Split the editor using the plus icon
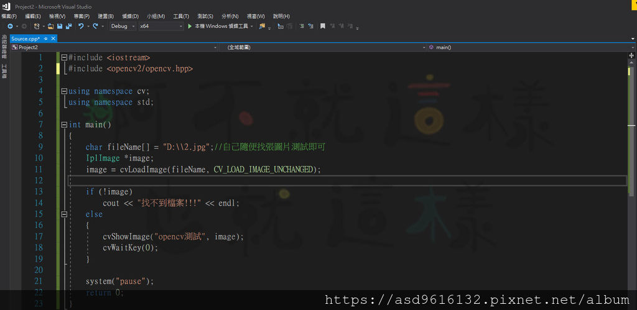Viewport: 637px width, 310px height. click(x=632, y=55)
